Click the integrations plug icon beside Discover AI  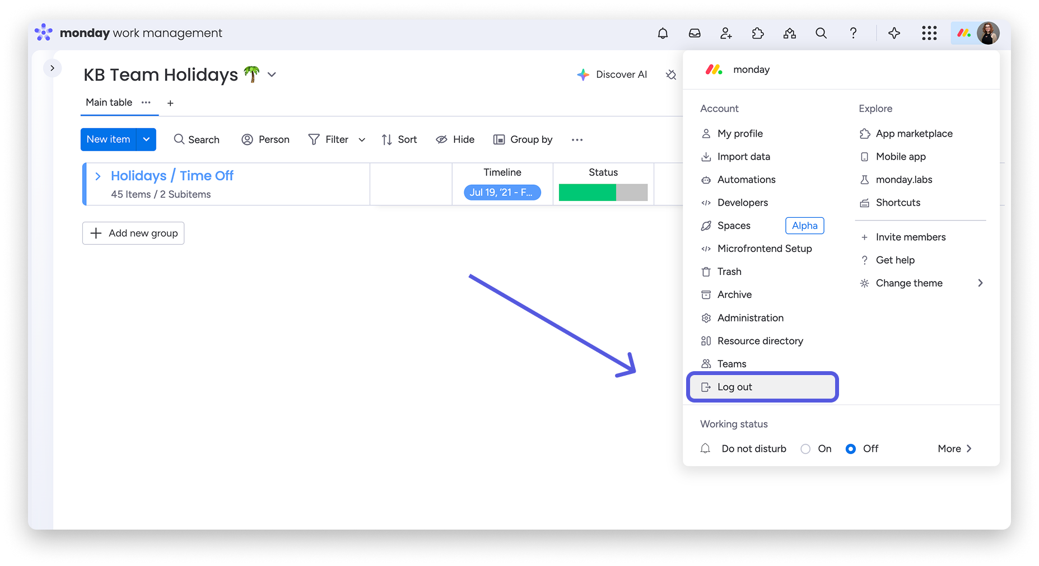coord(670,74)
